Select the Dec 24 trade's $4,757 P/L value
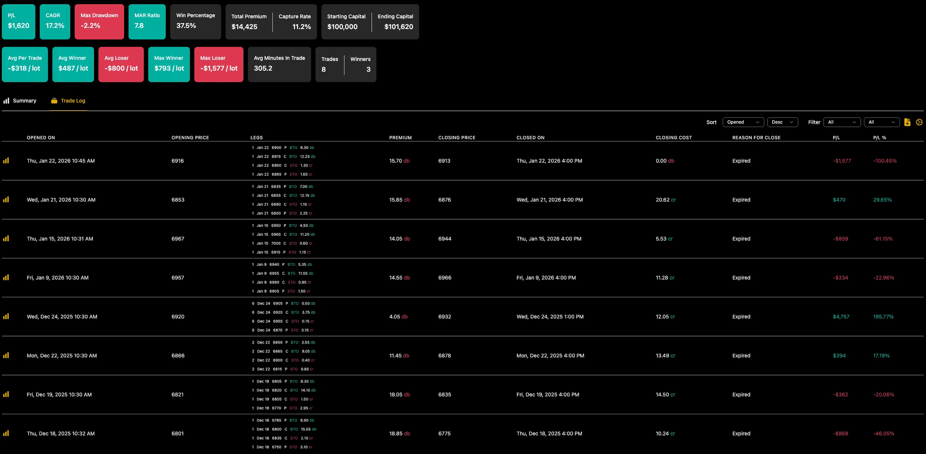The width and height of the screenshot is (926, 454). (x=841, y=317)
